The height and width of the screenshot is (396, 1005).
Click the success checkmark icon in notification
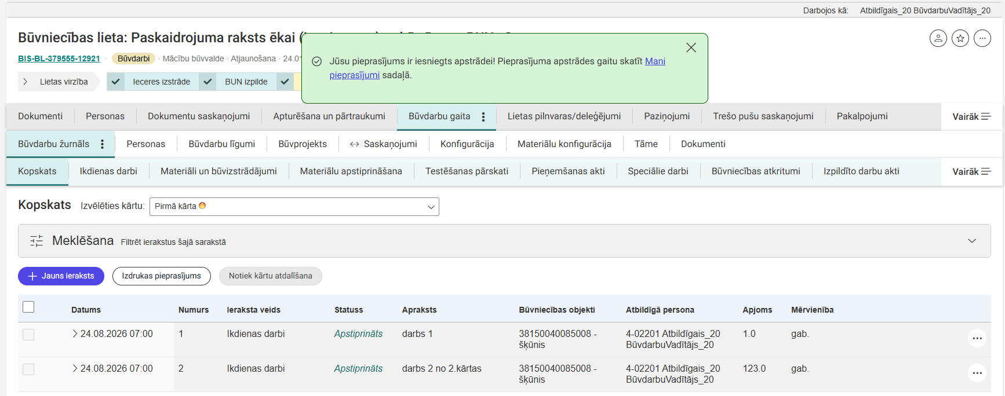point(316,61)
